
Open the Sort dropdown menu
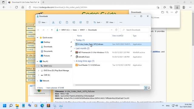(x=98, y=22)
